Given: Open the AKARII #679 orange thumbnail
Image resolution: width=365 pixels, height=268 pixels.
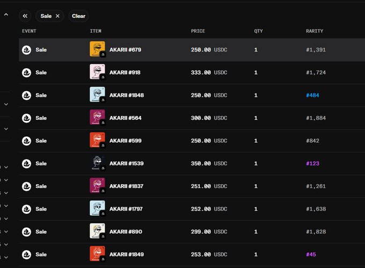Looking at the screenshot, I should (x=97, y=49).
